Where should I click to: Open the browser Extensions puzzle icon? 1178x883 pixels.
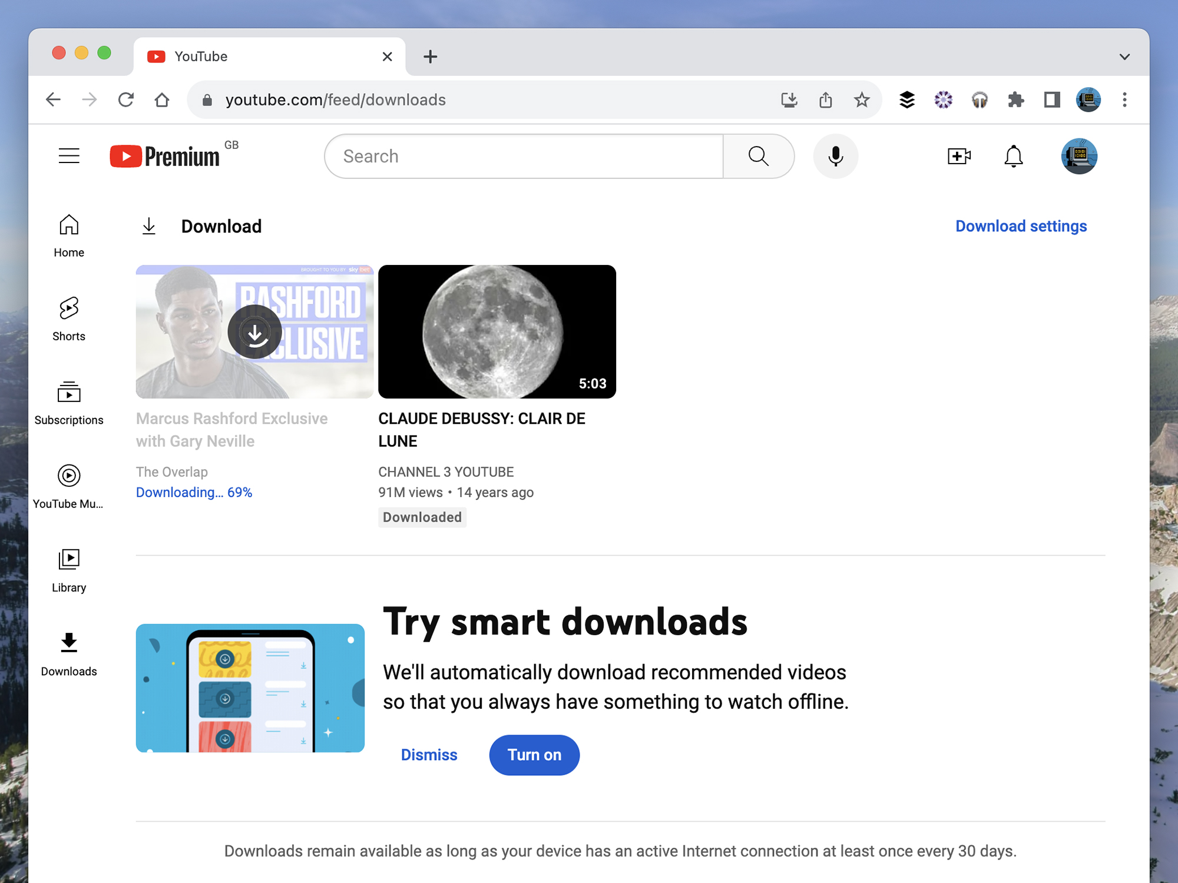(x=1016, y=99)
